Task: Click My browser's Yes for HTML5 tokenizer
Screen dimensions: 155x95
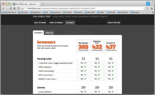Action: [x=83, y=67]
